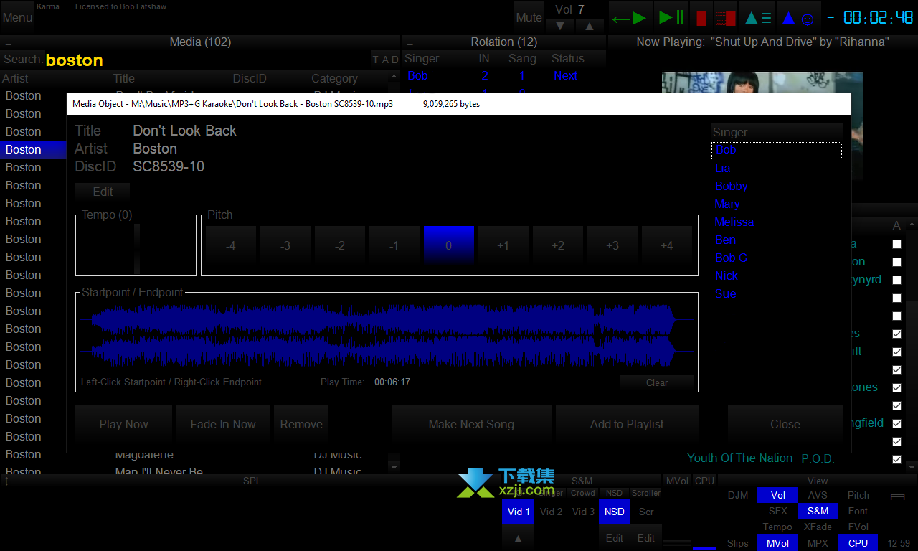Close the Media Object dialog

click(785, 424)
